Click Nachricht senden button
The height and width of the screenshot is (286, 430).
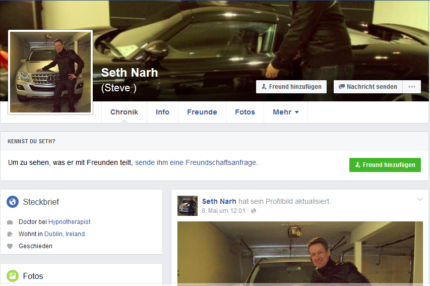[x=368, y=87]
